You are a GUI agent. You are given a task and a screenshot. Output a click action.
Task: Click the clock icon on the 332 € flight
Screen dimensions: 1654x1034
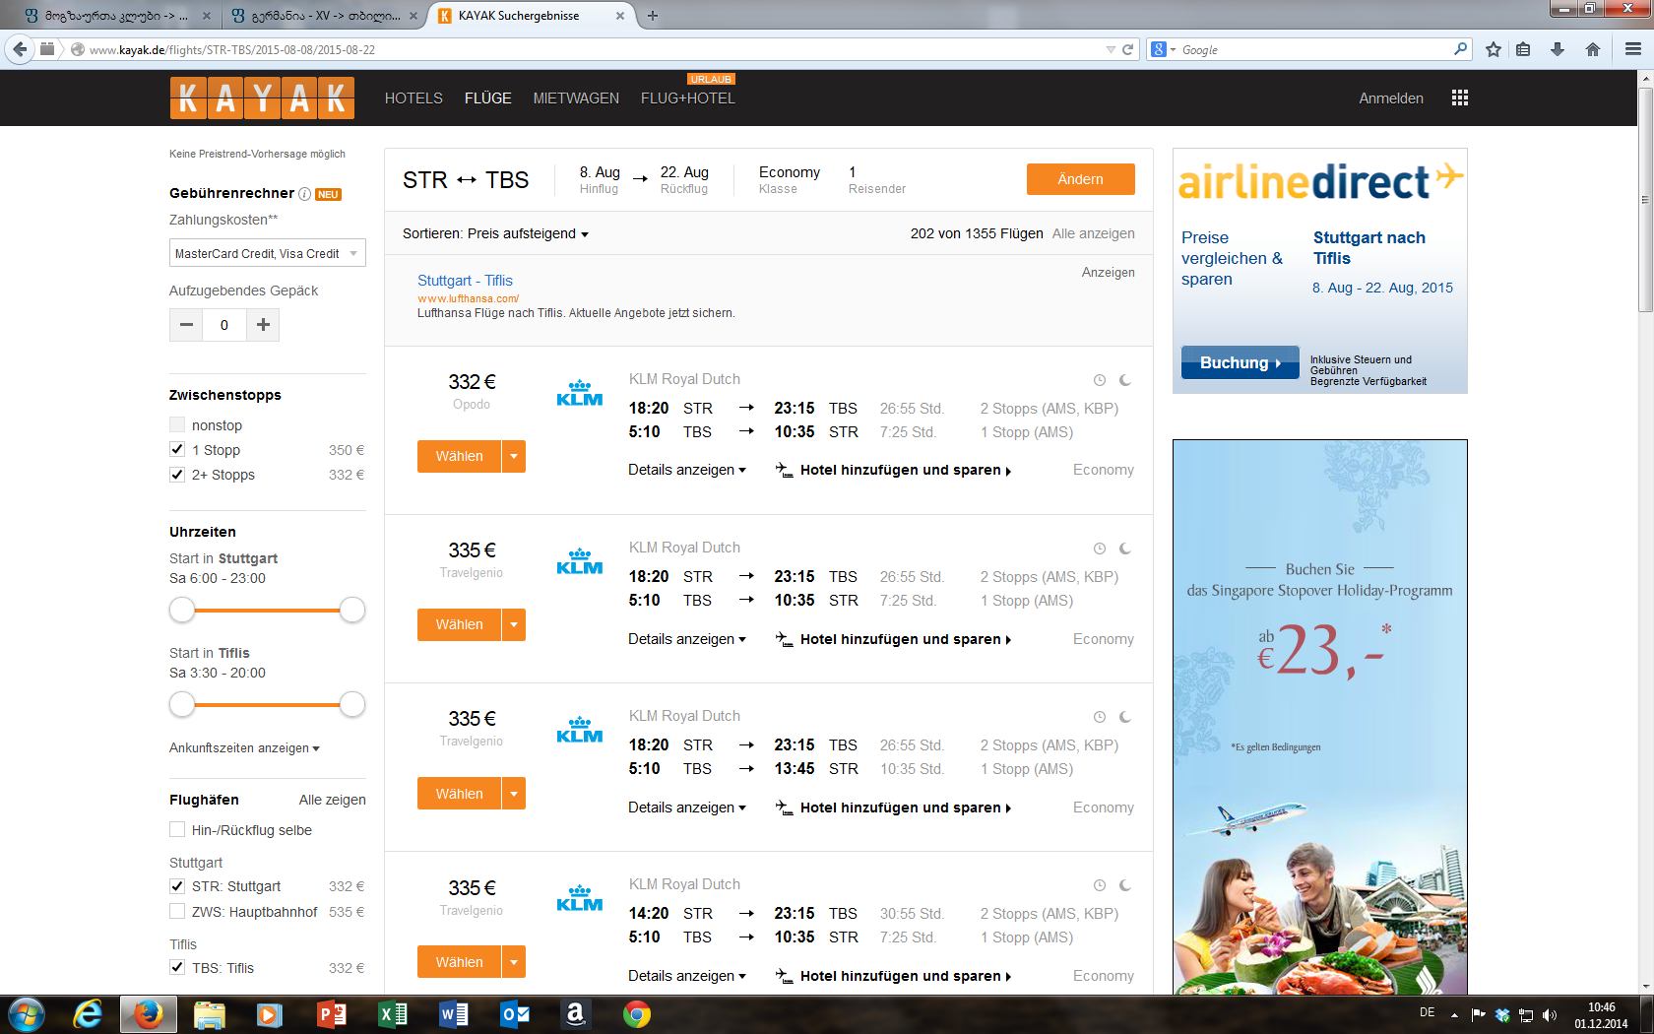1100,380
